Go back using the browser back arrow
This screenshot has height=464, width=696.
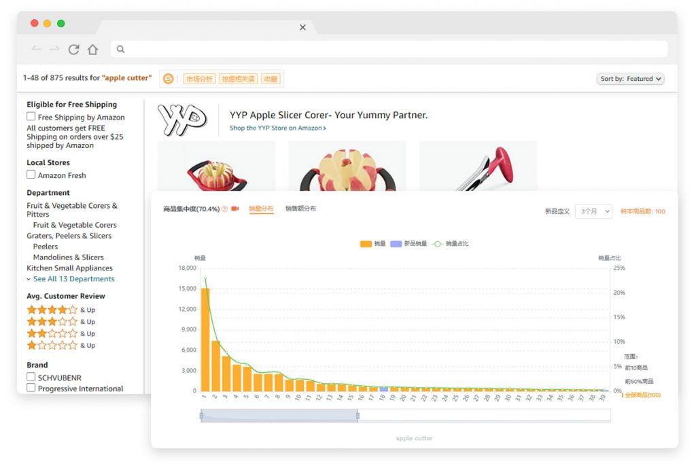[37, 49]
